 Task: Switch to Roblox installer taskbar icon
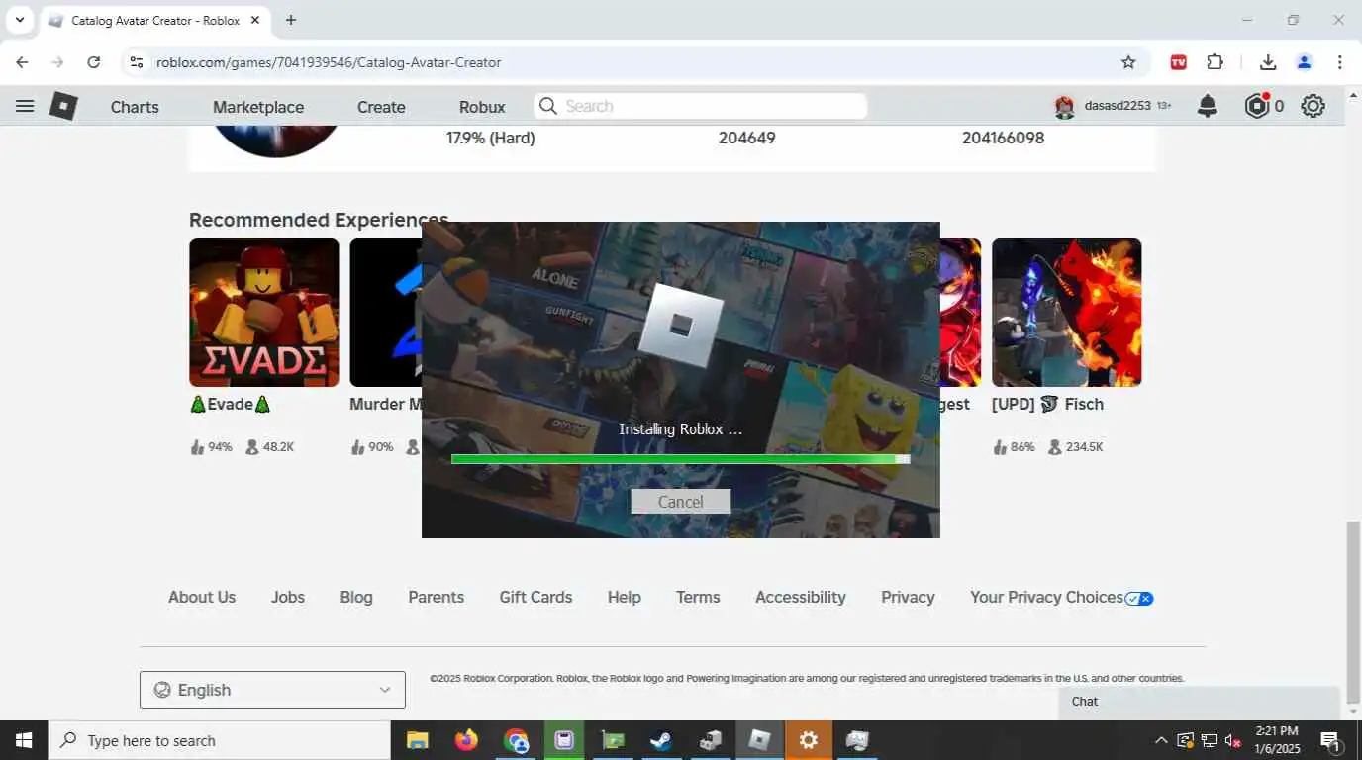pyautogui.click(x=759, y=740)
